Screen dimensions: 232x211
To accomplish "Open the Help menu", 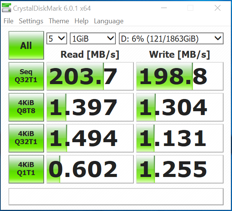I will pyautogui.click(x=82, y=21).
